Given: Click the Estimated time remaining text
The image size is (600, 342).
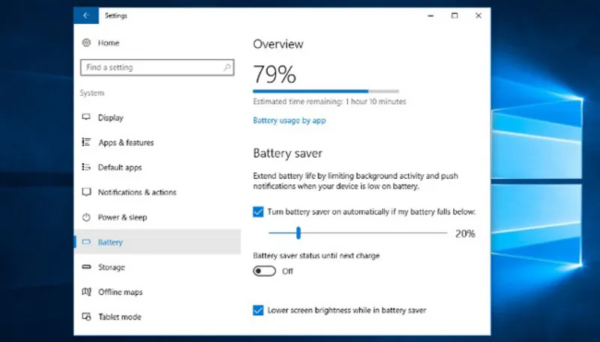Looking at the screenshot, I should click(x=329, y=102).
